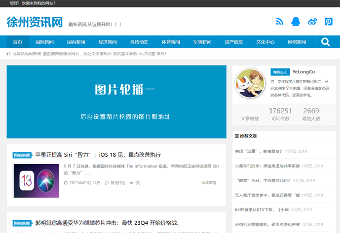Click the Pinterest-style icon in header
Viewport: 340px width, 233px height.
(x=329, y=22)
